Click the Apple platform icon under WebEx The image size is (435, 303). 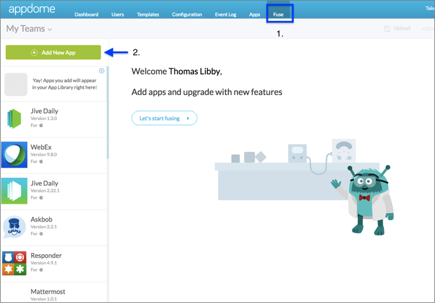pyautogui.click(x=41, y=161)
